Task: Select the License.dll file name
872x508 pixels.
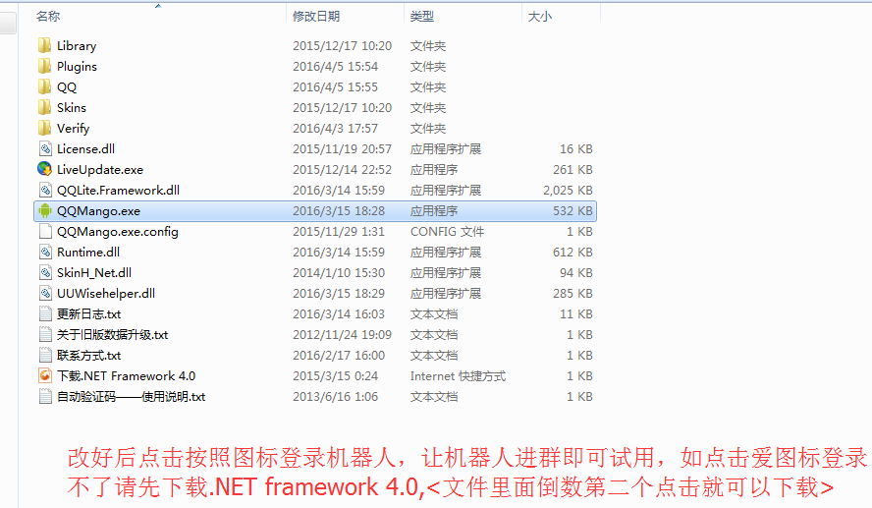Action: tap(85, 148)
